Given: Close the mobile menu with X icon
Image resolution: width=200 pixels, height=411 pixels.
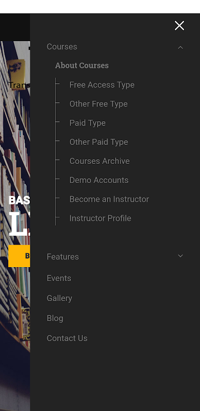Looking at the screenshot, I should click(179, 26).
